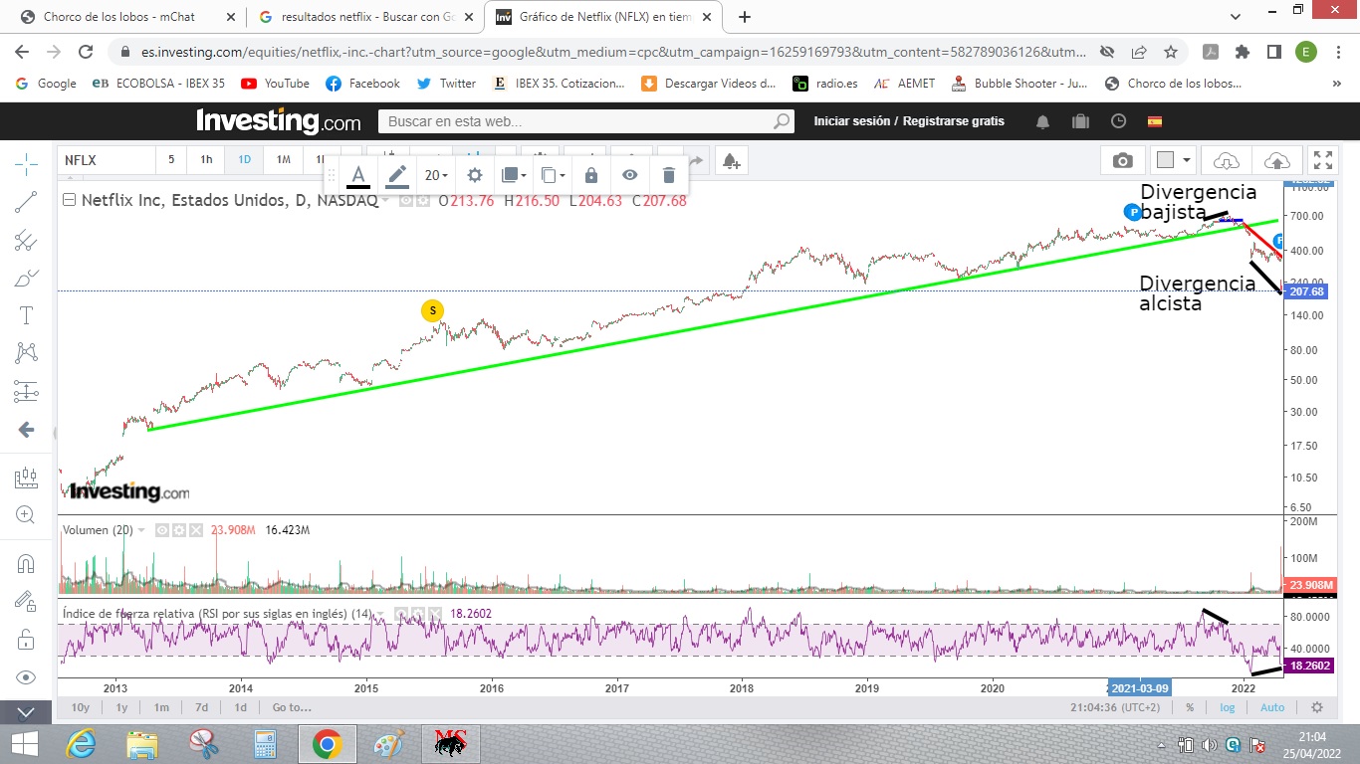
Task: Open Volumen indicator settings gear
Action: pos(179,530)
